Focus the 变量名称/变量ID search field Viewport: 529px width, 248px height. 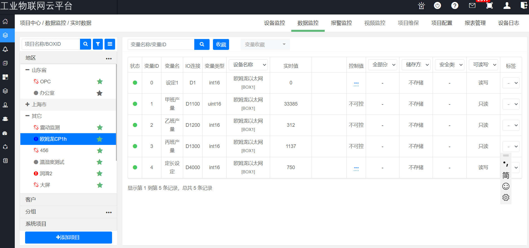coord(161,44)
